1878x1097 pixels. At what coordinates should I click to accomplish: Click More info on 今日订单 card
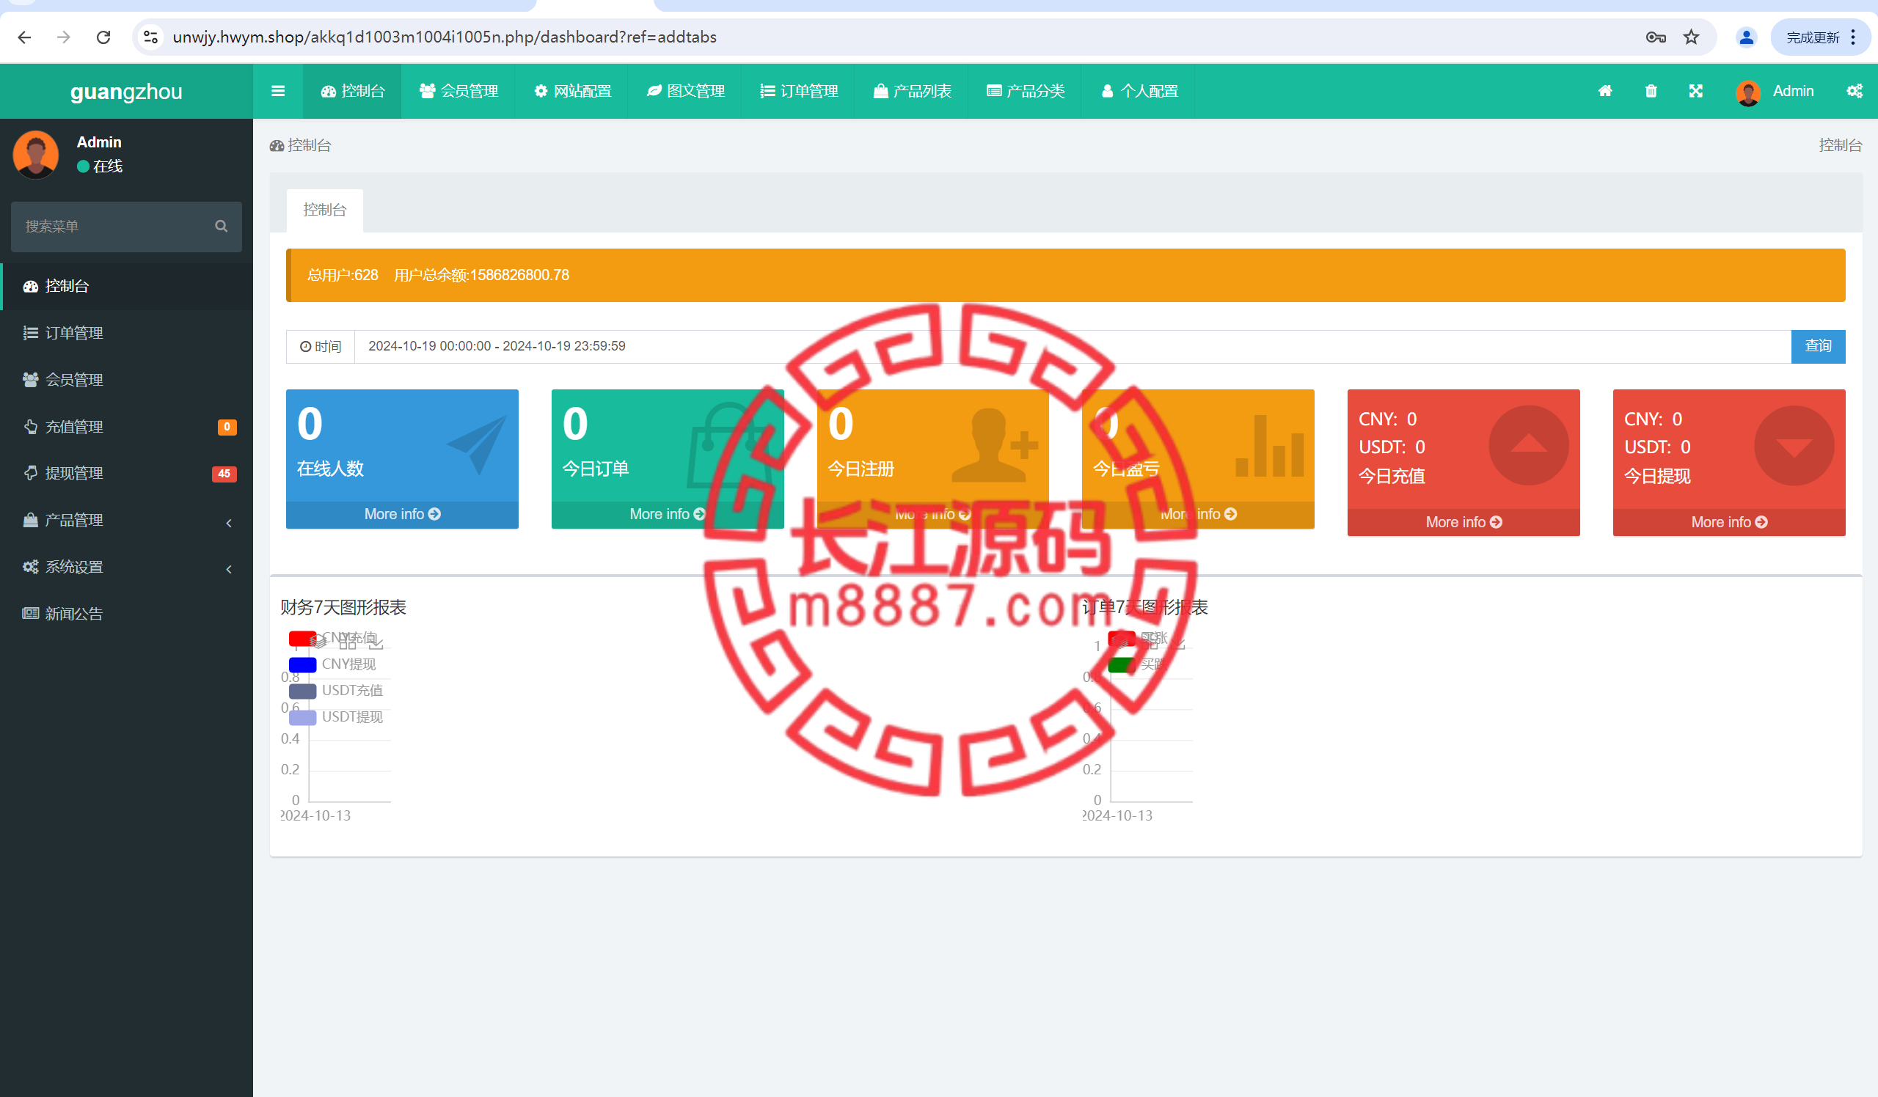668,515
